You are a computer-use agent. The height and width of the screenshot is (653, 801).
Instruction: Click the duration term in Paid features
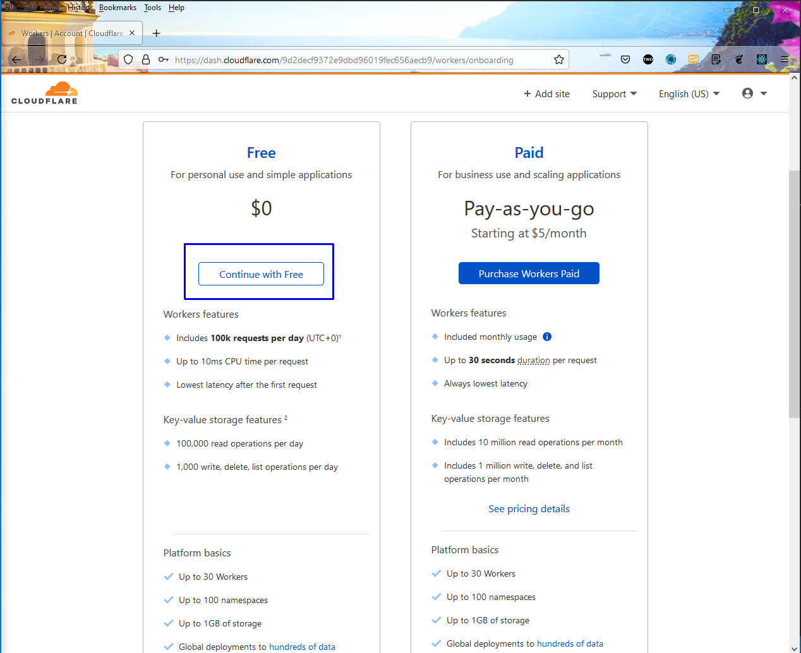click(x=533, y=360)
